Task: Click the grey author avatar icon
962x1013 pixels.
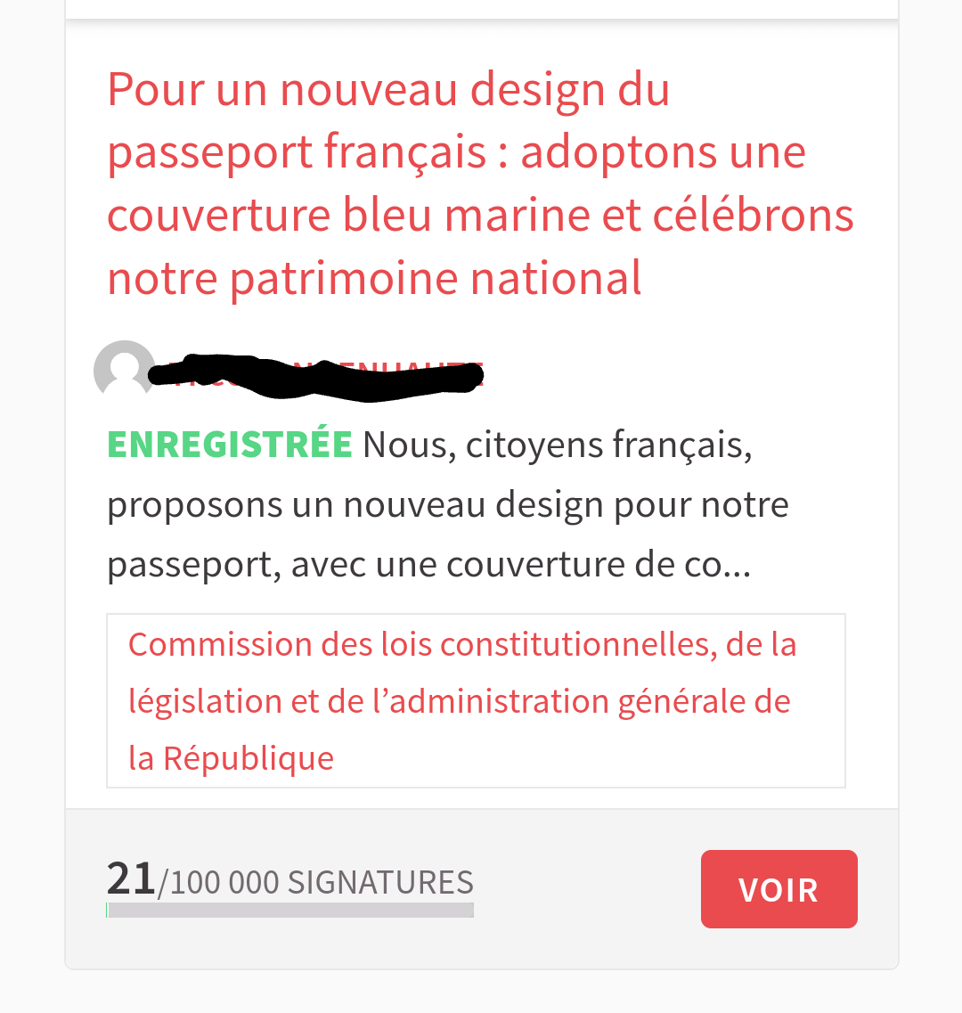Action: tap(124, 370)
